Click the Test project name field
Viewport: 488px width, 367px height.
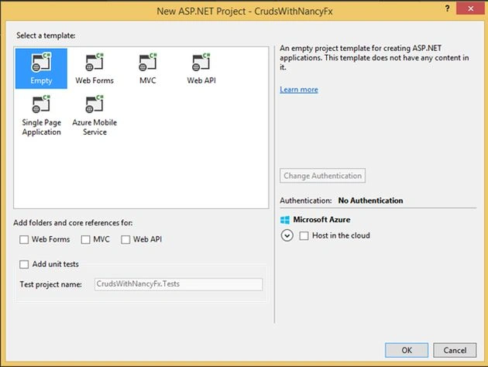[x=178, y=284]
